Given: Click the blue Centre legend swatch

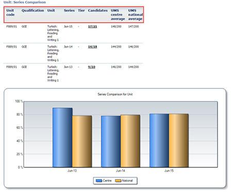Looking at the screenshot, I should [x=99, y=181].
